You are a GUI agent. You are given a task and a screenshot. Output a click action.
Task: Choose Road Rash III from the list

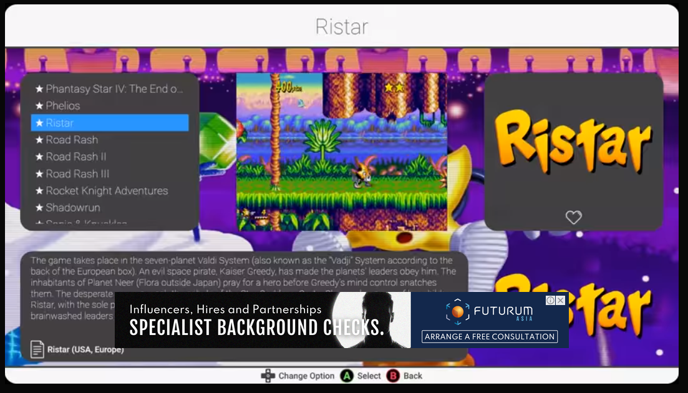point(109,173)
